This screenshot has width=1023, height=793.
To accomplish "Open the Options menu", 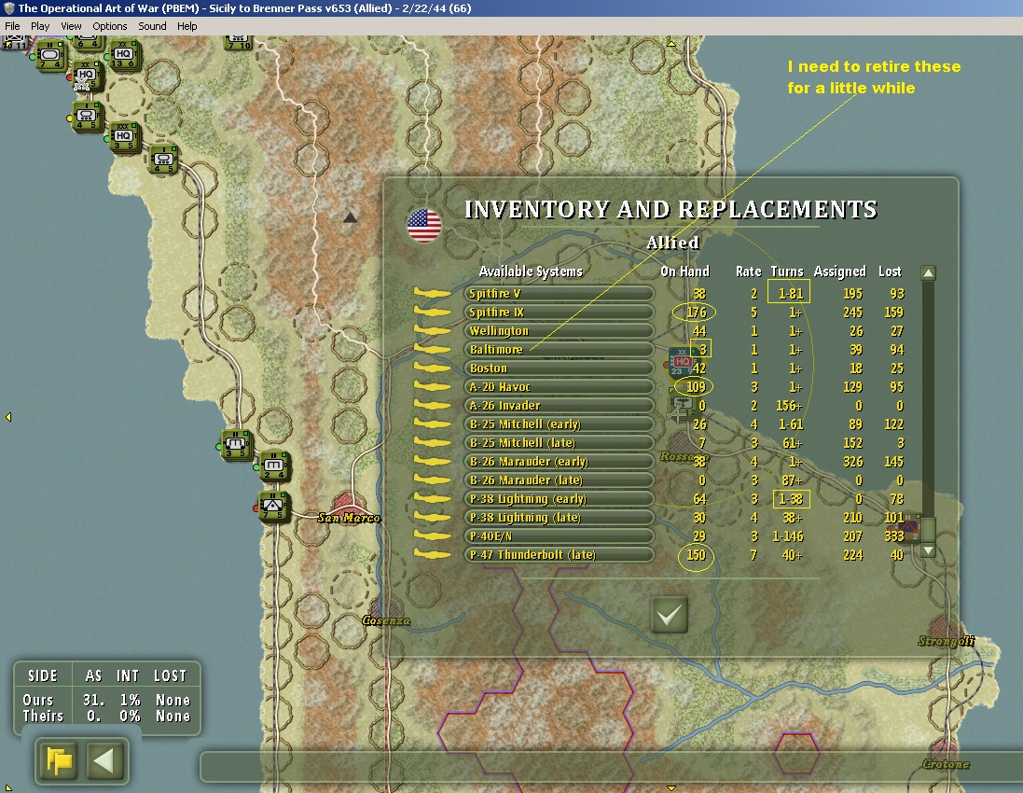I will click(110, 26).
